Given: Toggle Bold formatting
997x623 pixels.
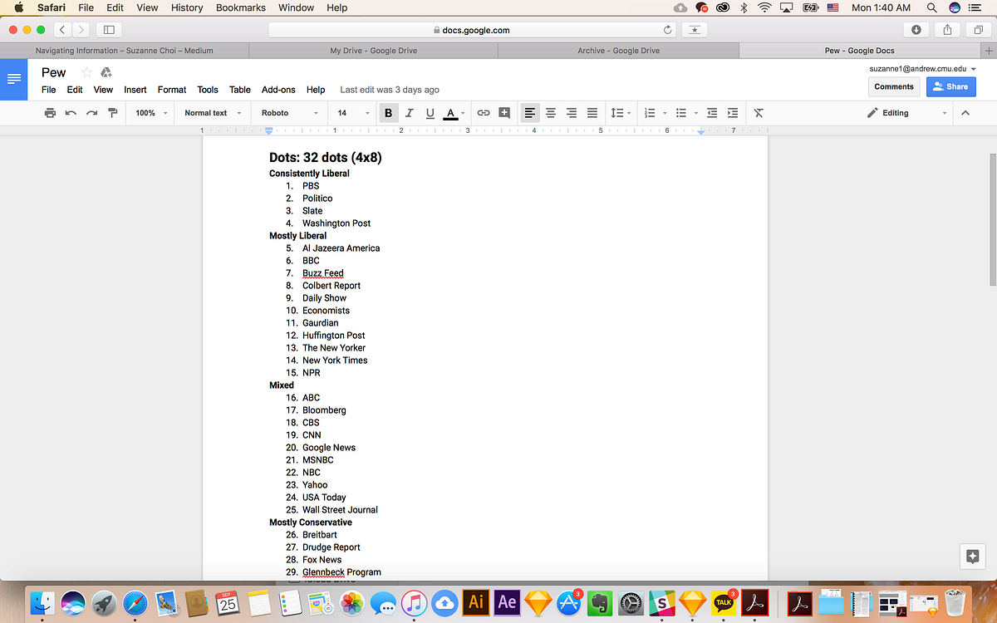Looking at the screenshot, I should [x=388, y=113].
